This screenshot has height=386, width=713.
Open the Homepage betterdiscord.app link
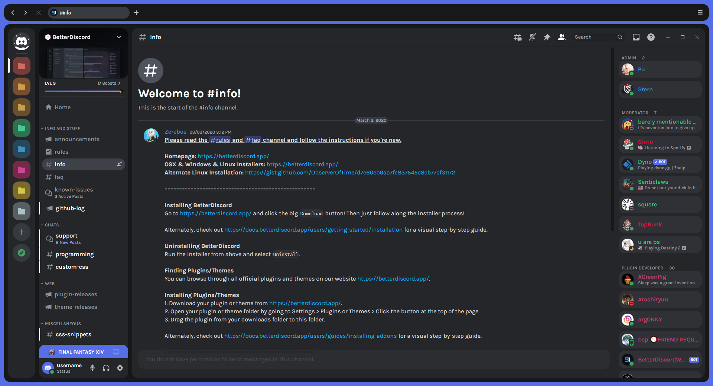point(233,156)
